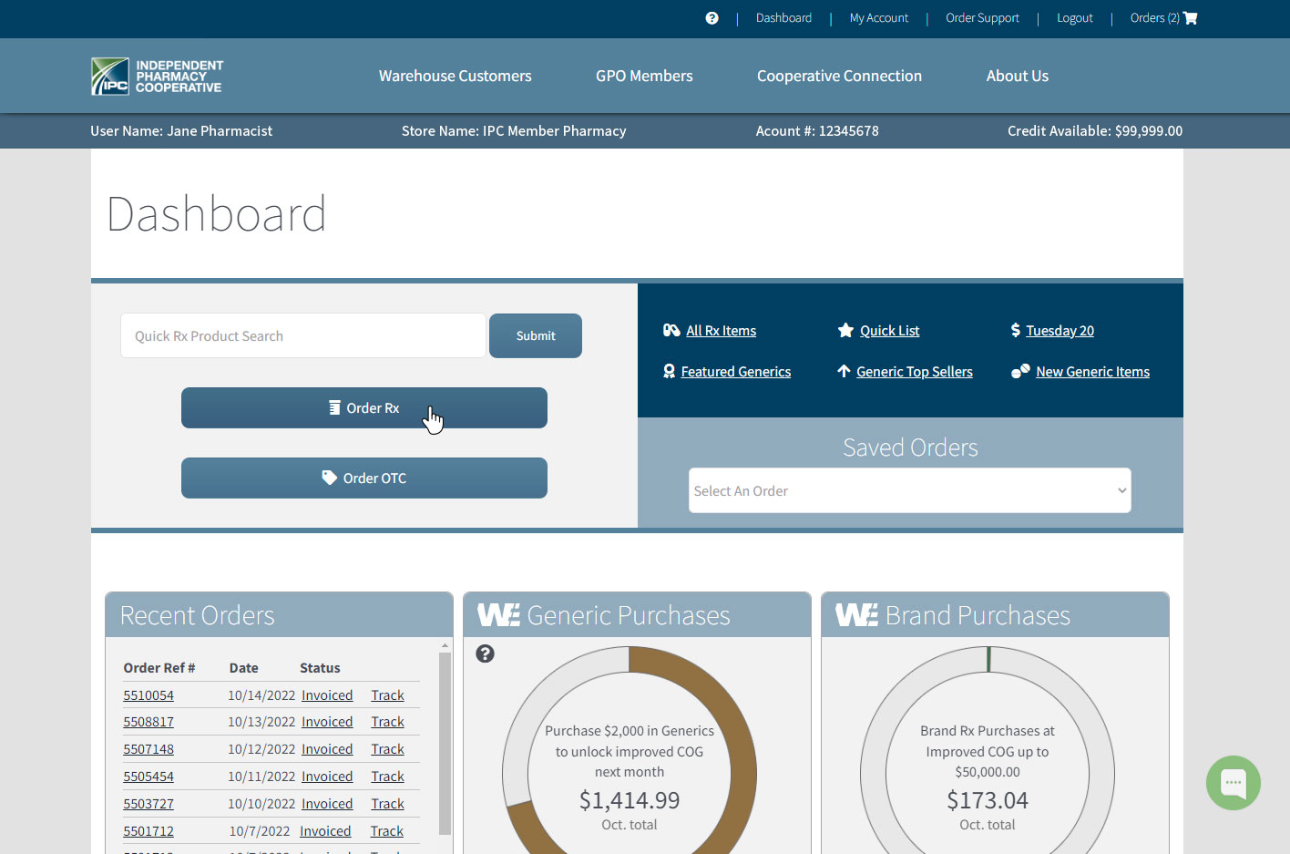Viewport: 1290px width, 854px height.
Task: Click the Recent Orders scroll up arrow
Action: tap(445, 645)
